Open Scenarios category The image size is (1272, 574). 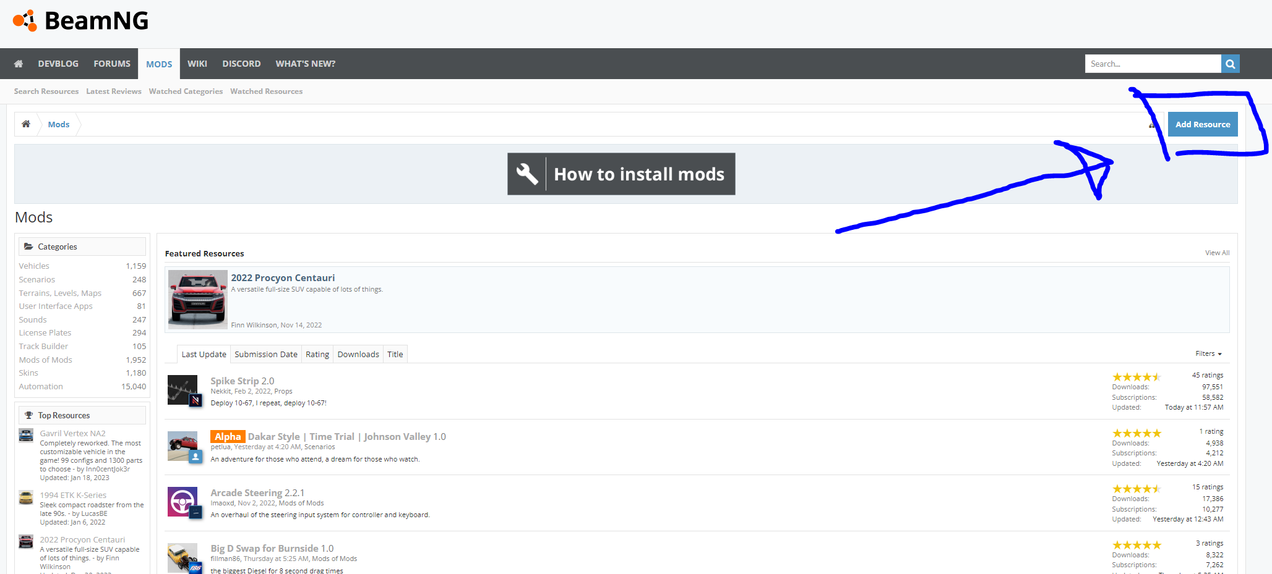point(37,279)
